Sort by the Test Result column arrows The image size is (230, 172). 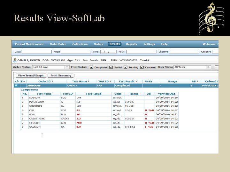tap(136, 81)
